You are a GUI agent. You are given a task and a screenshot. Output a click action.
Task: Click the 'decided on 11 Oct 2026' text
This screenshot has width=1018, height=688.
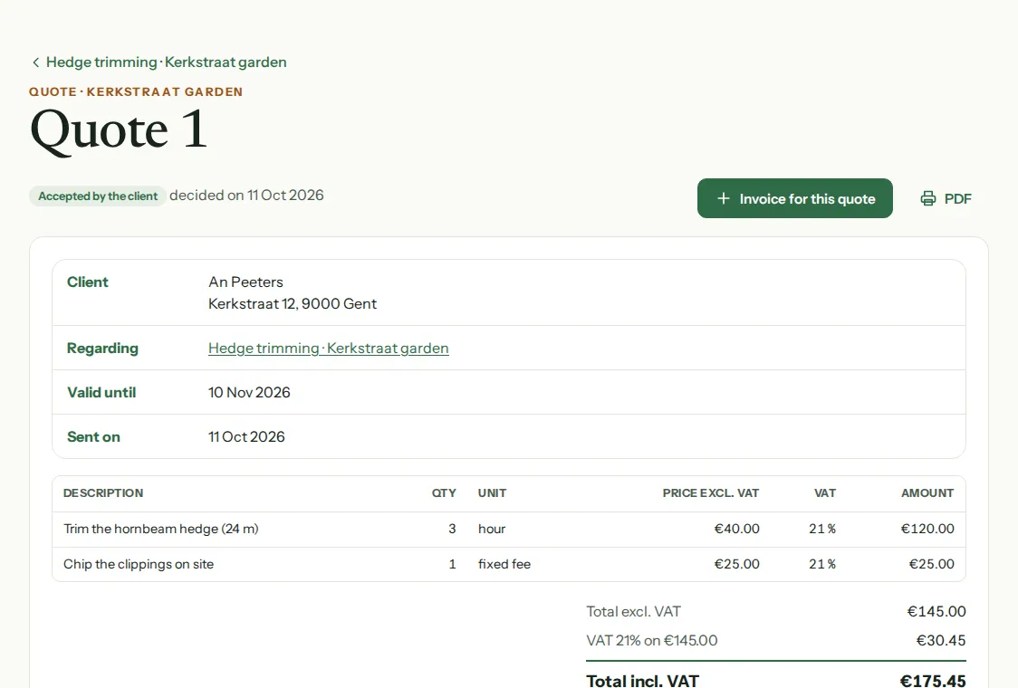tap(246, 196)
